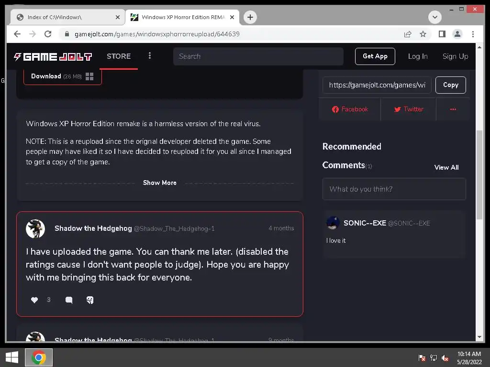490x367 pixels.
Task: Click the 'What do you think?' comment box
Action: coord(394,189)
